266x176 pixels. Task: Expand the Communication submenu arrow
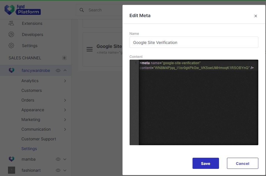pyautogui.click(x=65, y=129)
